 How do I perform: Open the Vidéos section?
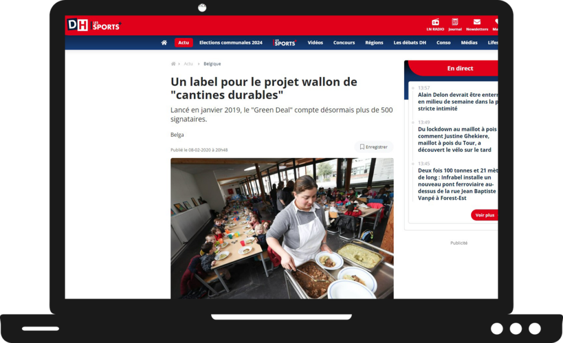coord(315,43)
